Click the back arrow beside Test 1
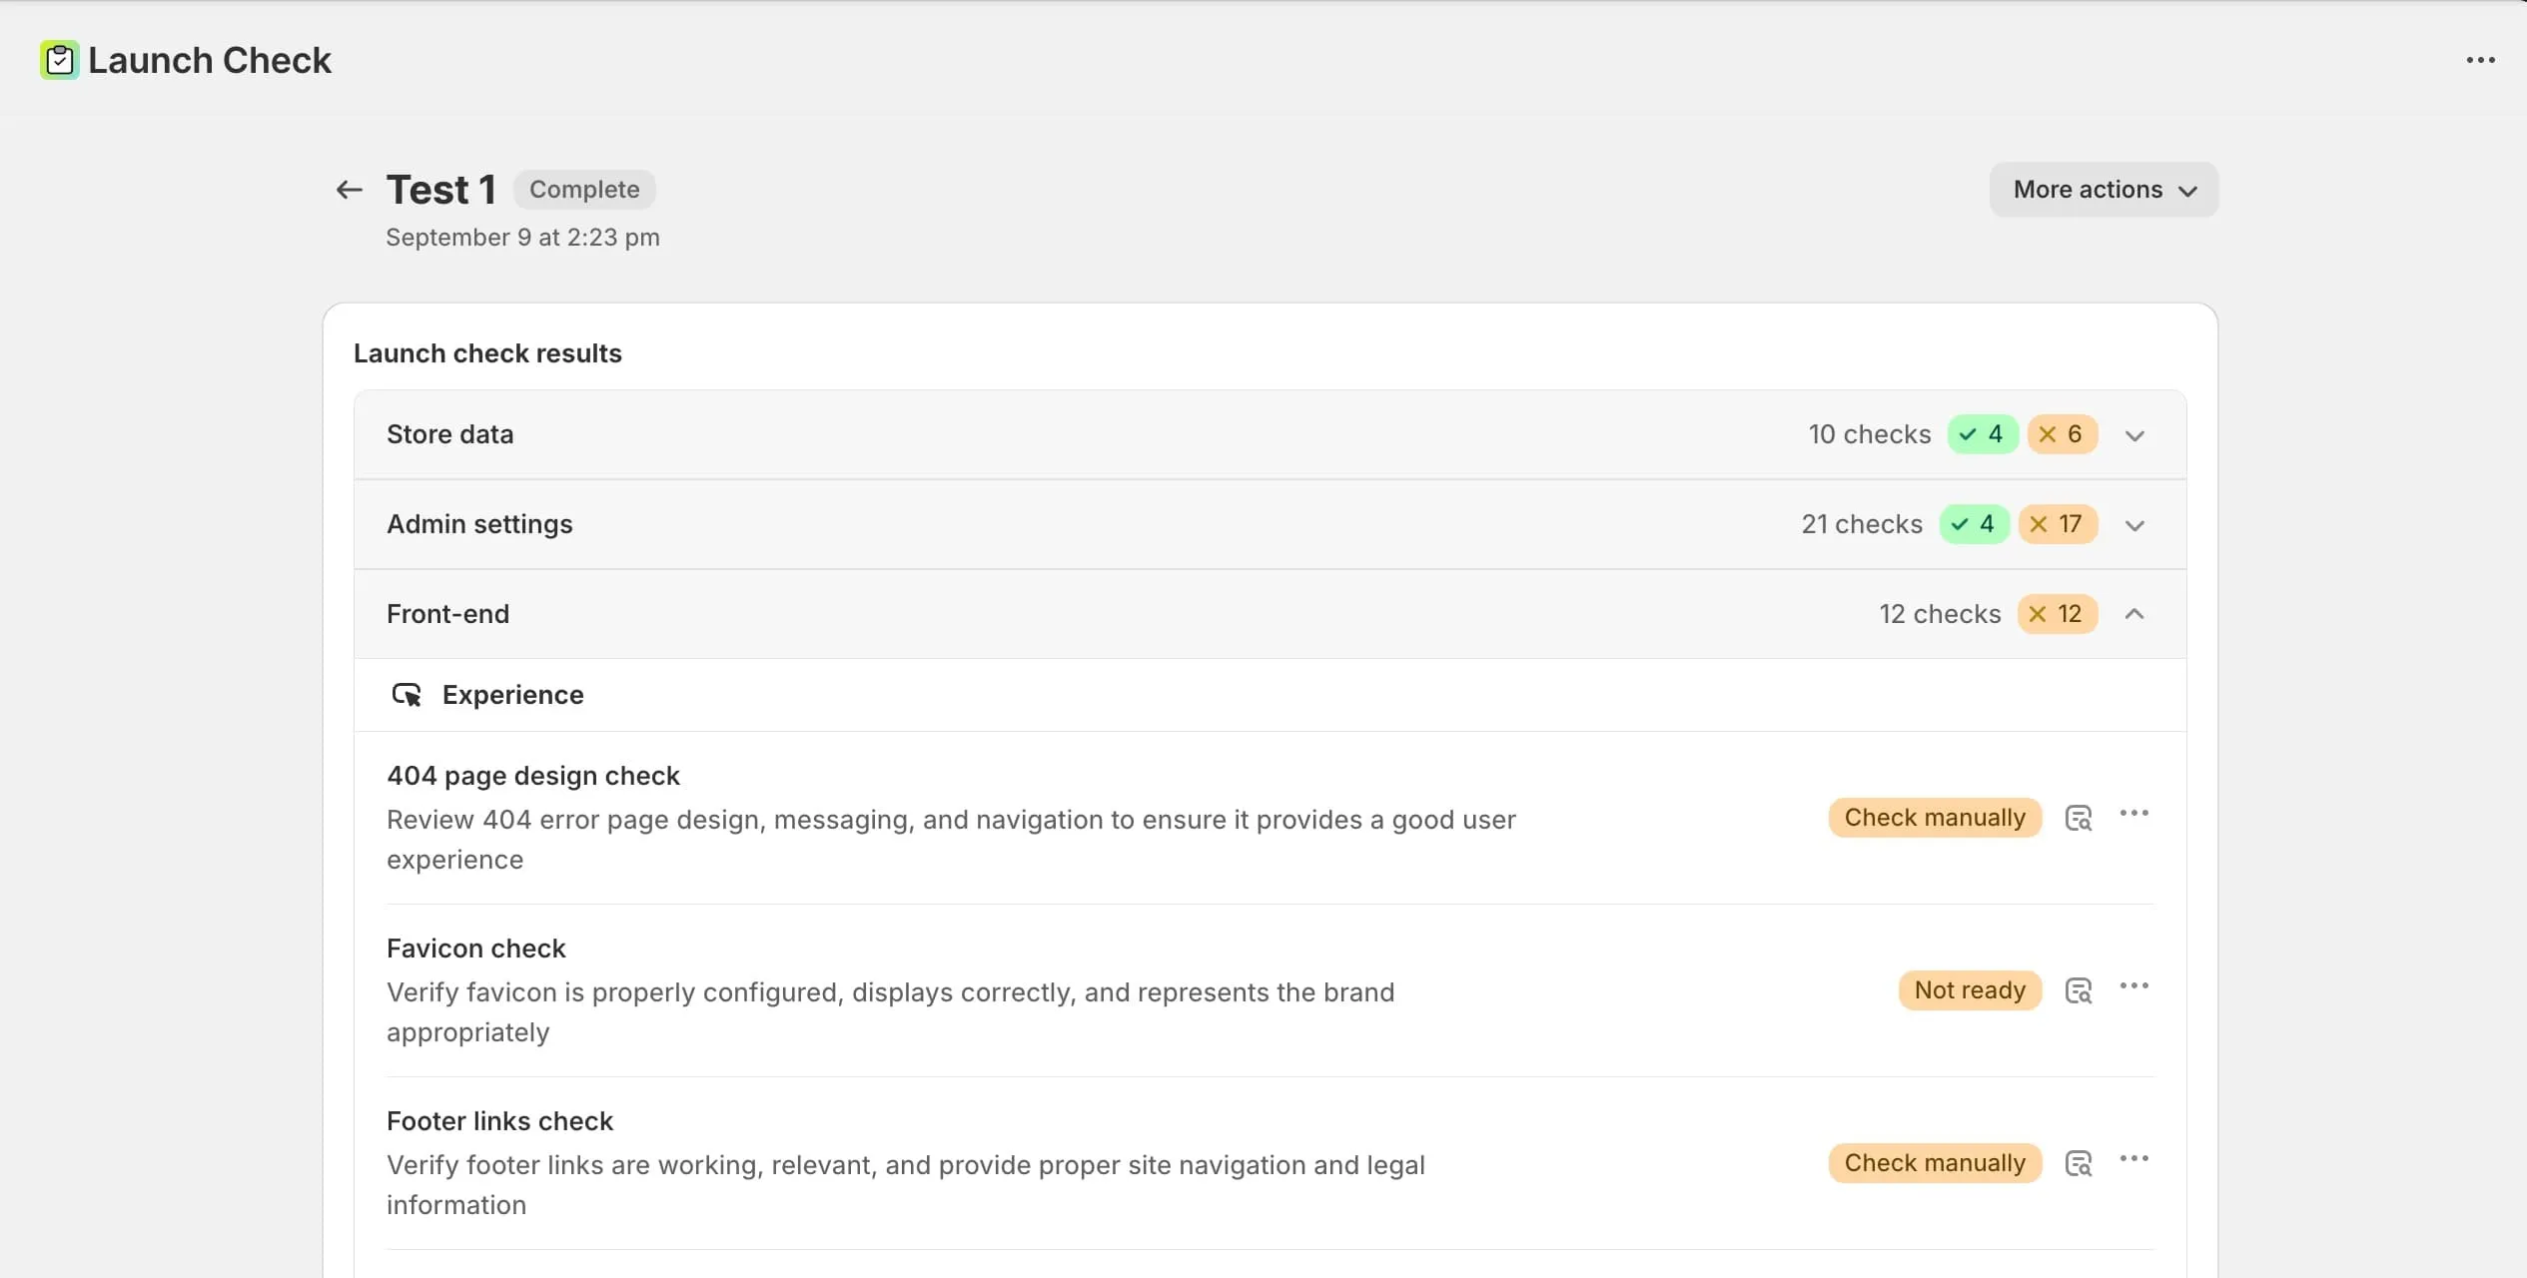 [349, 190]
